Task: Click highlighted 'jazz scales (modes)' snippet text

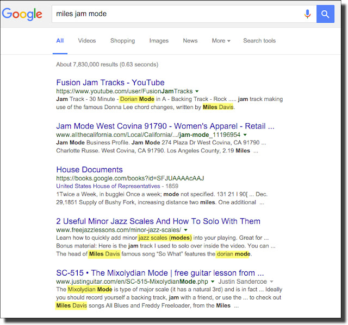Action: (x=165, y=238)
